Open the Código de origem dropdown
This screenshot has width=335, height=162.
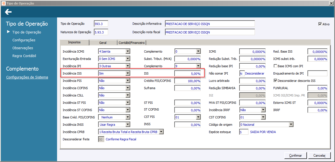click(x=291, y=125)
